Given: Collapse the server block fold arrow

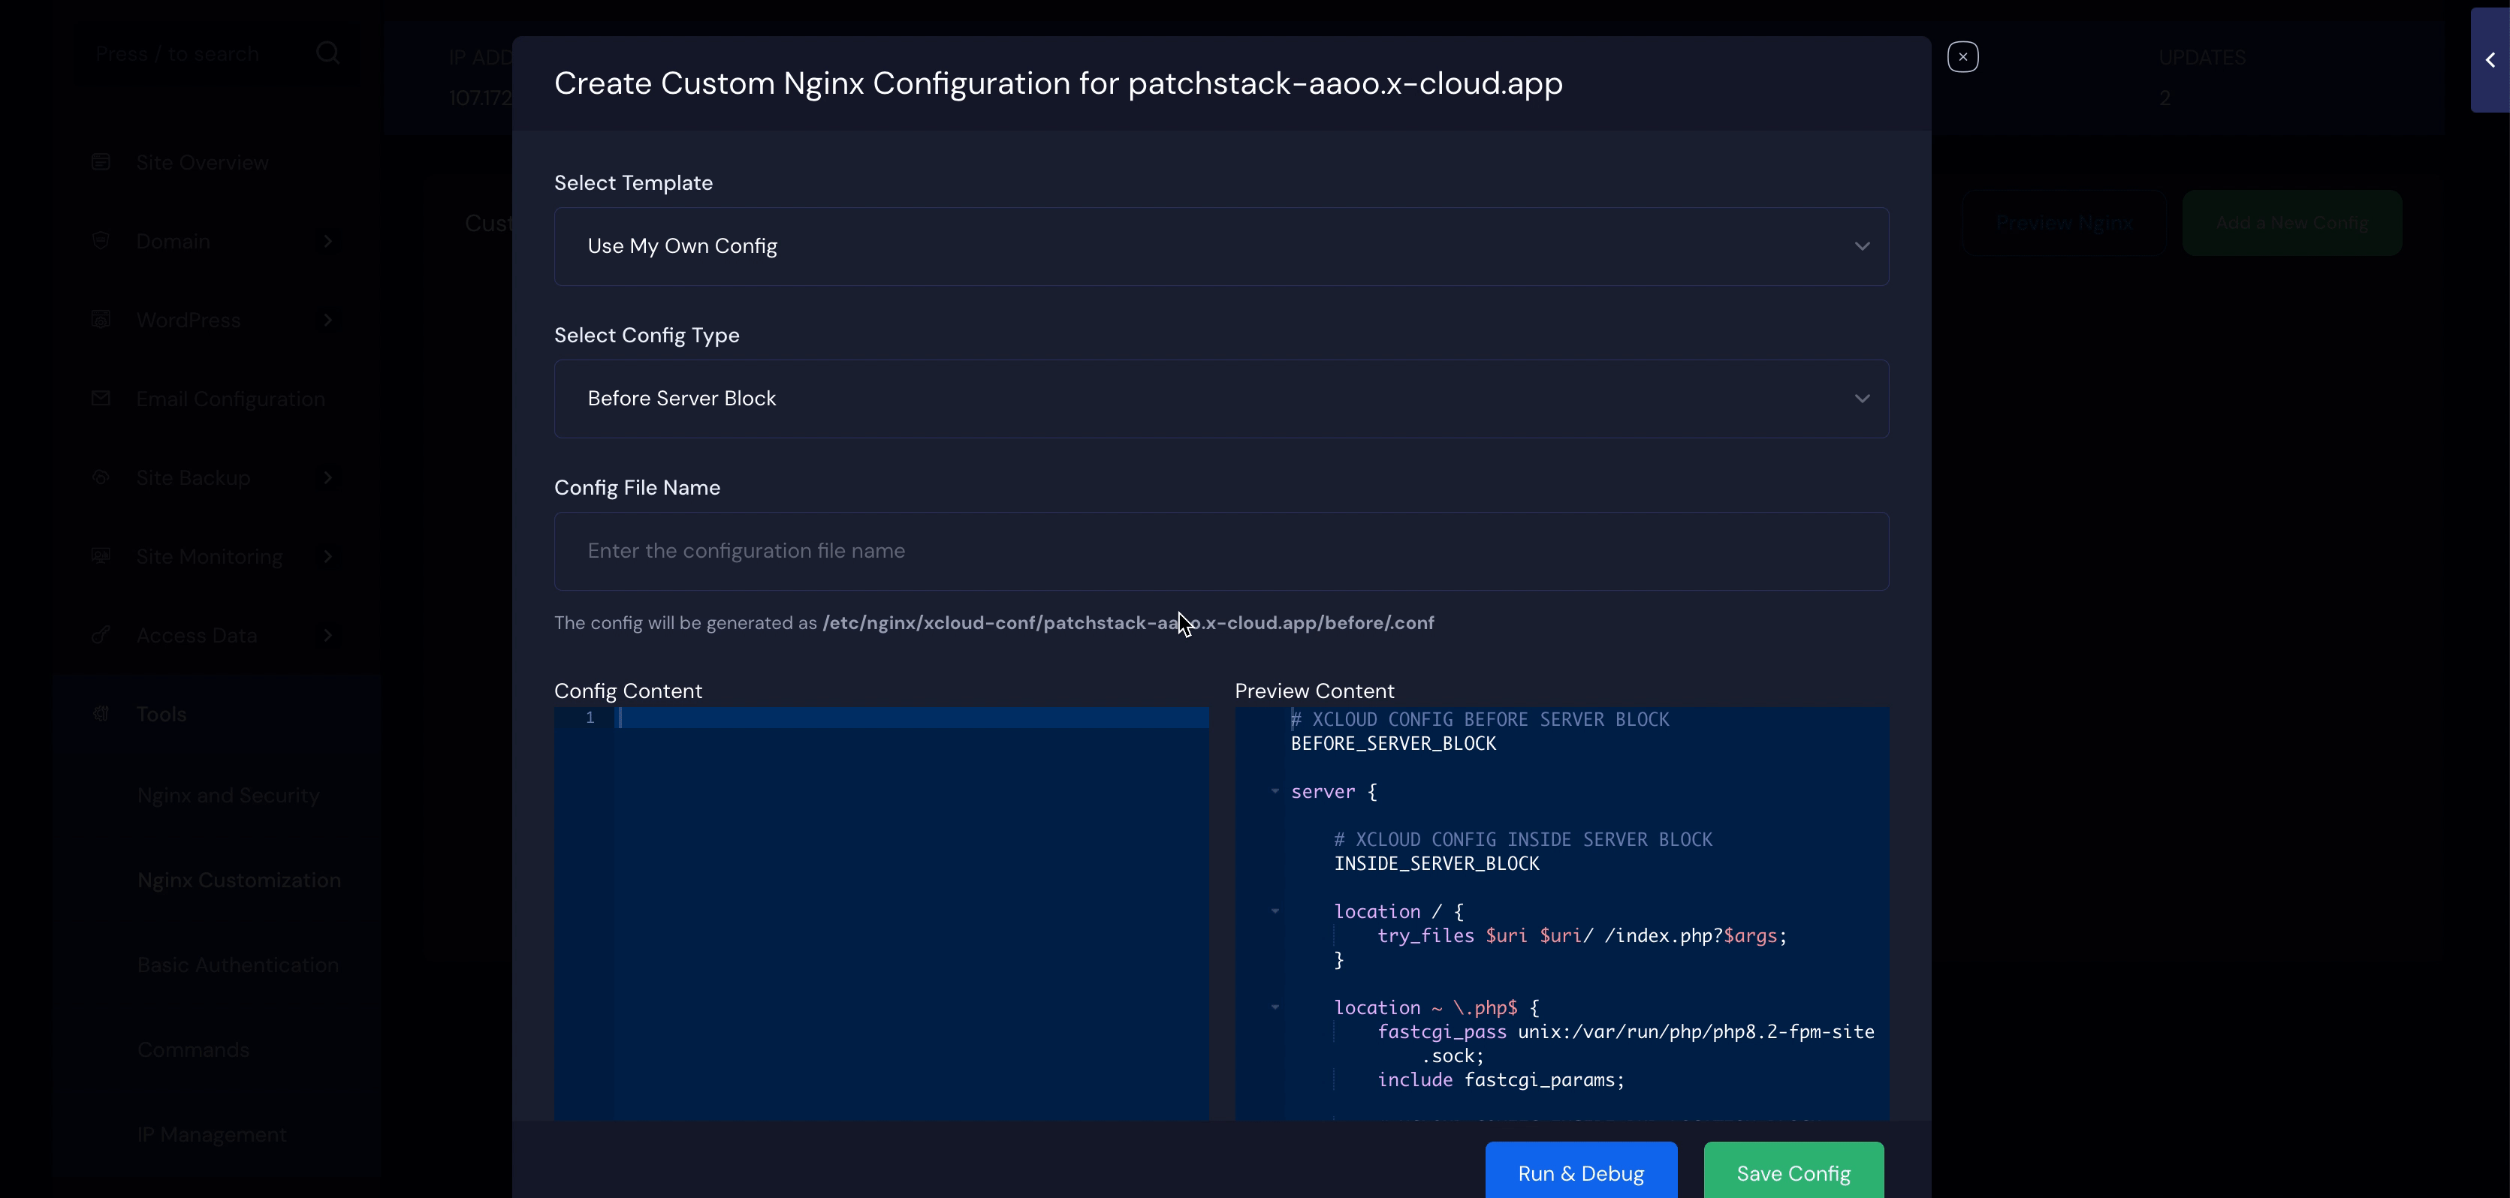Looking at the screenshot, I should 1275,792.
